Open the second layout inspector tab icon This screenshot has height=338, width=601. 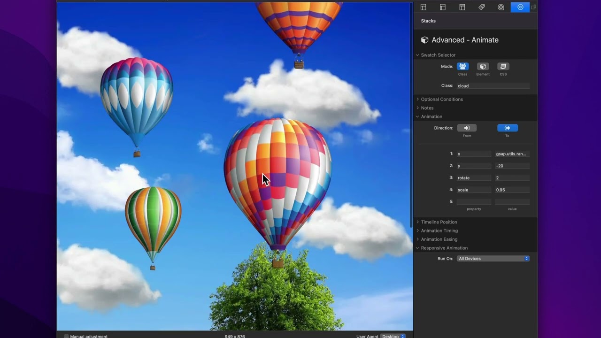[442, 7]
